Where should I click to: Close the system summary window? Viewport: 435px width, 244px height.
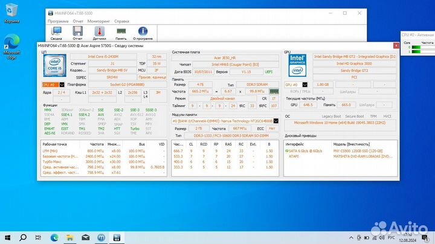tap(396, 45)
